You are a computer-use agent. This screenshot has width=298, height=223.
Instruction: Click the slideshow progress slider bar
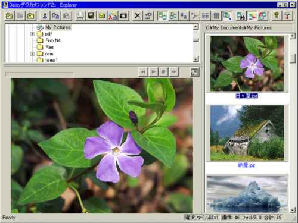pyautogui.click(x=40, y=74)
